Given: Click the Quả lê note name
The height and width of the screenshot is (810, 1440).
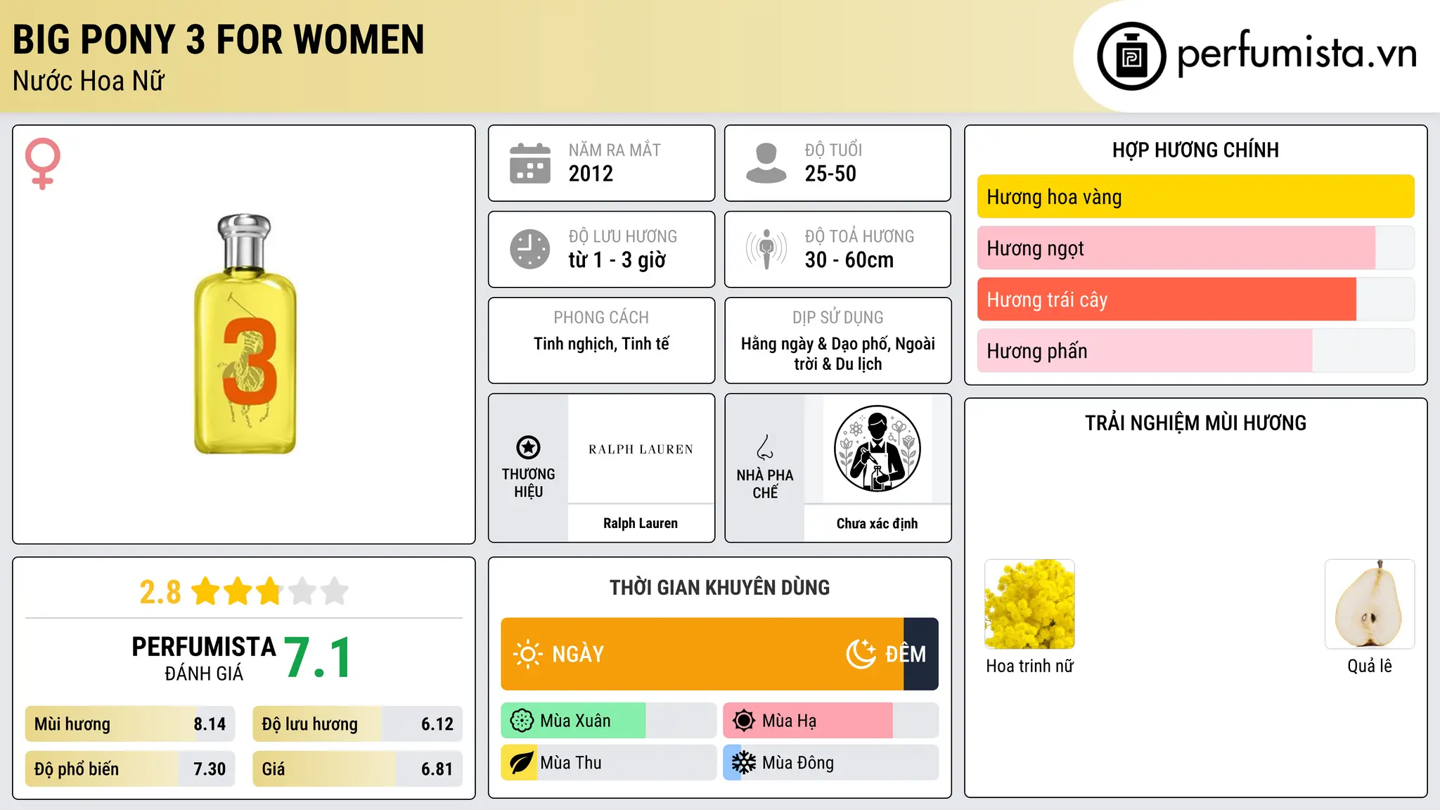Looking at the screenshot, I should (x=1370, y=666).
